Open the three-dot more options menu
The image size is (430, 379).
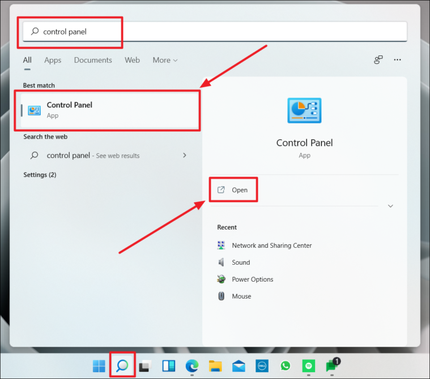click(397, 60)
